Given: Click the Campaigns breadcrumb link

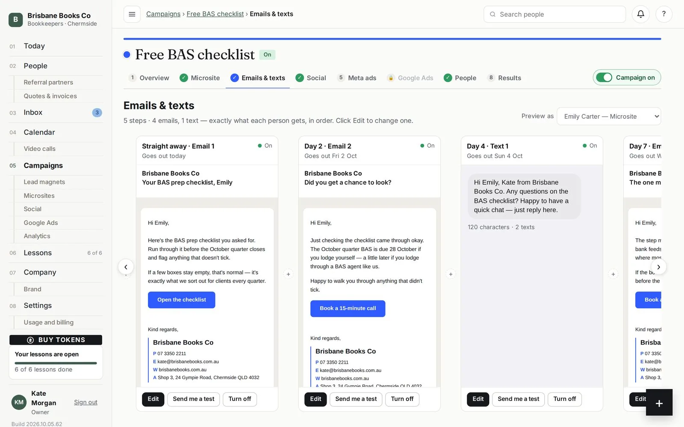Looking at the screenshot, I should coord(163,14).
